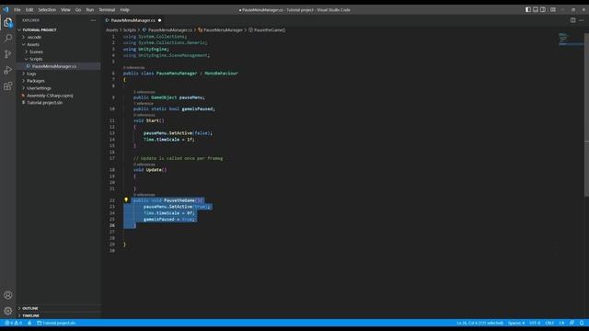
Task: Click the C# language mode status item
Action: [x=561, y=323]
